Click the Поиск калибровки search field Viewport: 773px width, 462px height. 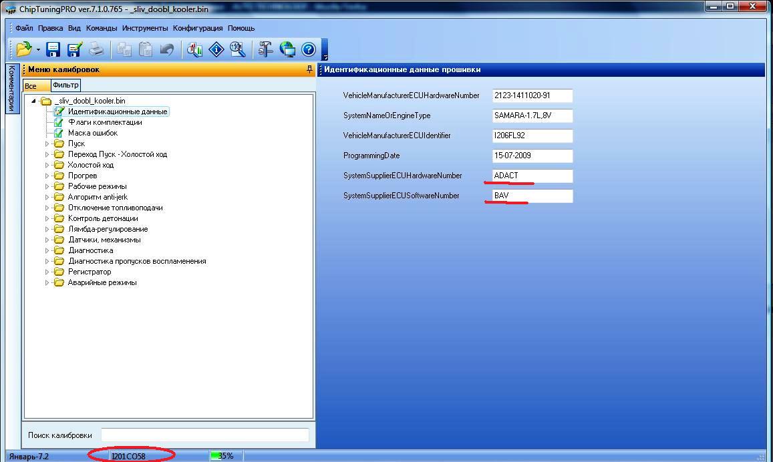tap(204, 435)
